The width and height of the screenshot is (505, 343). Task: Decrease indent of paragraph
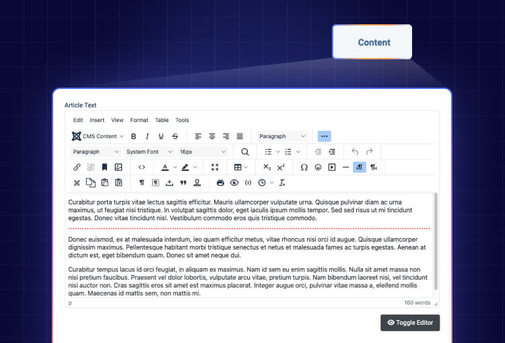[x=318, y=152]
